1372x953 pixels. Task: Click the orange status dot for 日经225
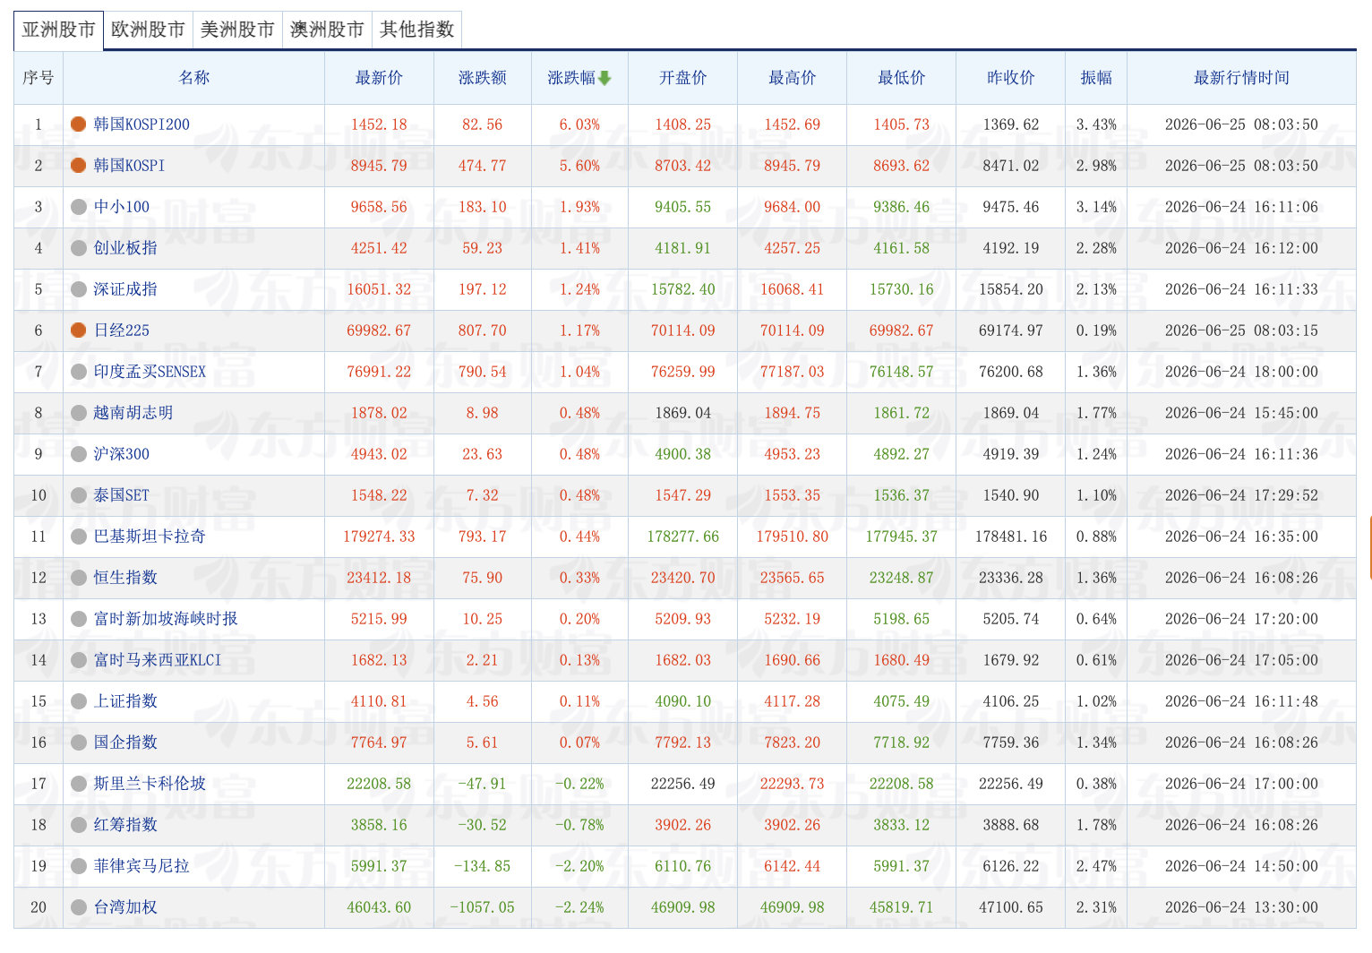[78, 331]
